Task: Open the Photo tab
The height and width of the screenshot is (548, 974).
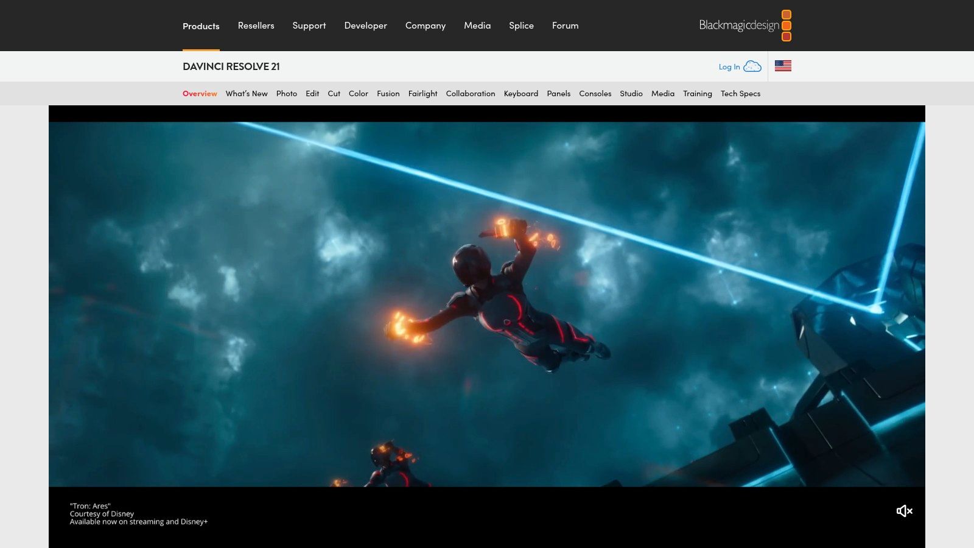Action: (287, 94)
